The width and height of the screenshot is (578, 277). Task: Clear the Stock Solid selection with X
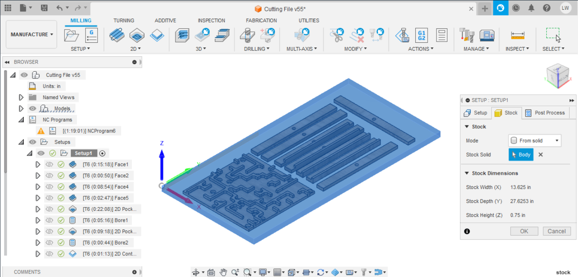pyautogui.click(x=541, y=155)
